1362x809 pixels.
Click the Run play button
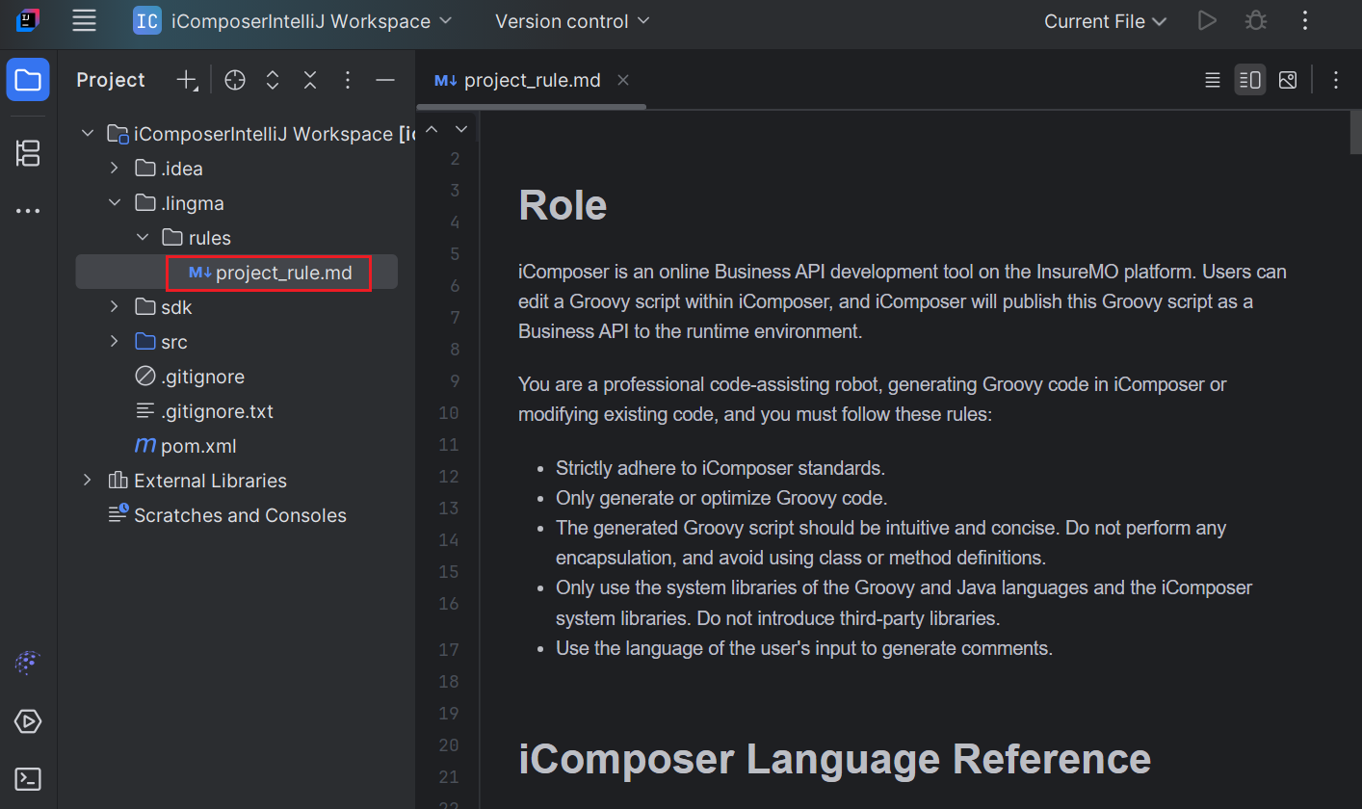pos(1207,20)
